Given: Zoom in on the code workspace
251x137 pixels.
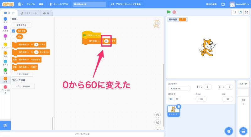Looking at the screenshot, I should tap(158, 114).
